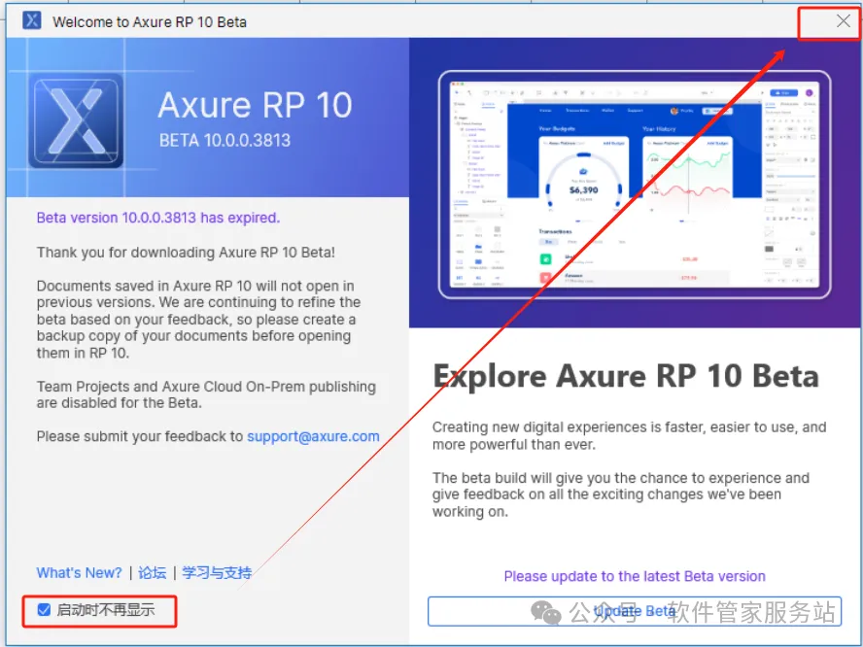Open the 论坛 forum link

click(x=152, y=573)
